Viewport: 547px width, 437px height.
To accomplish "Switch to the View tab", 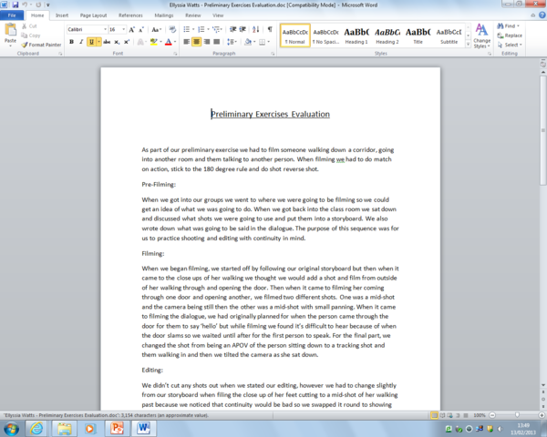I will click(218, 15).
